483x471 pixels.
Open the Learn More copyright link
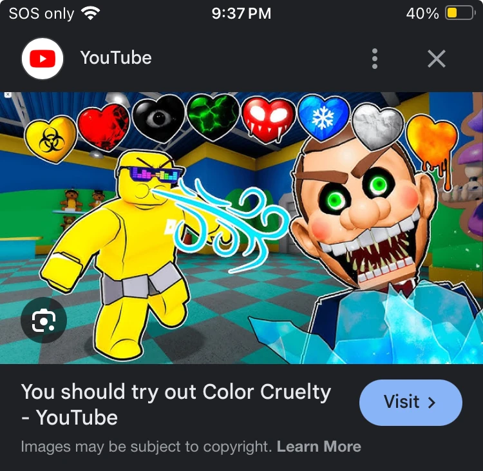pos(319,447)
